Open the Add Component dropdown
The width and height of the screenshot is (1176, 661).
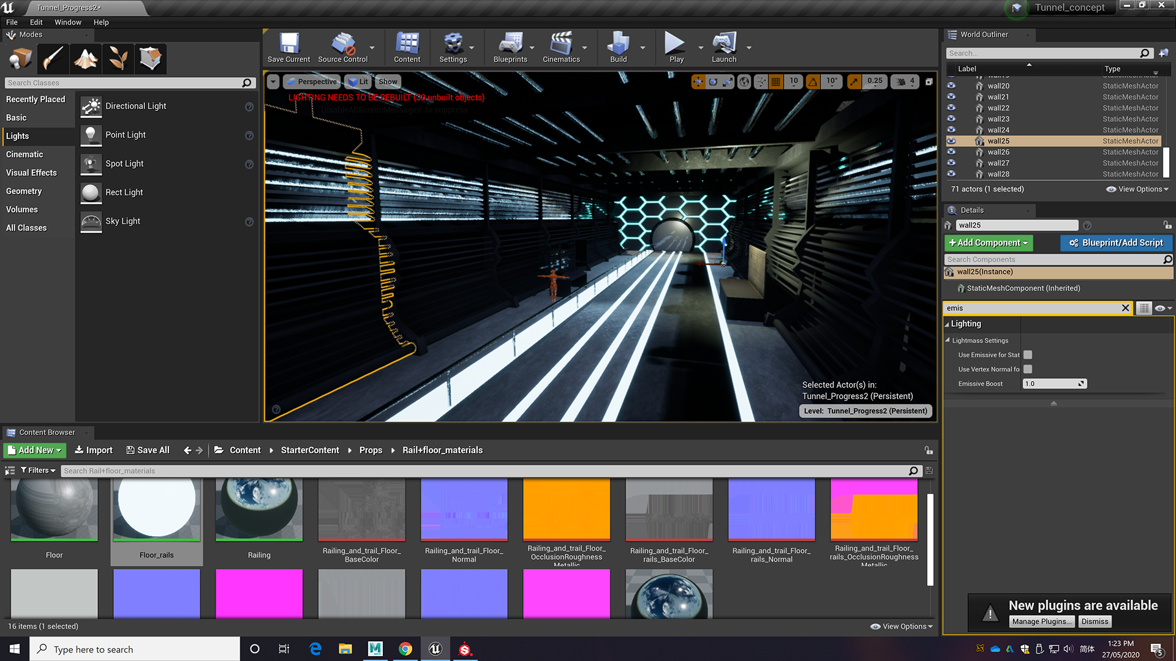tap(989, 243)
